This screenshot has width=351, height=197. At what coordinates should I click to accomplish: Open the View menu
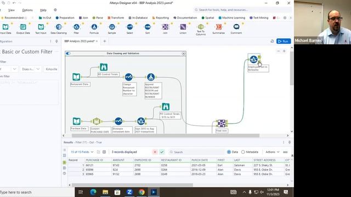coord(11,10)
